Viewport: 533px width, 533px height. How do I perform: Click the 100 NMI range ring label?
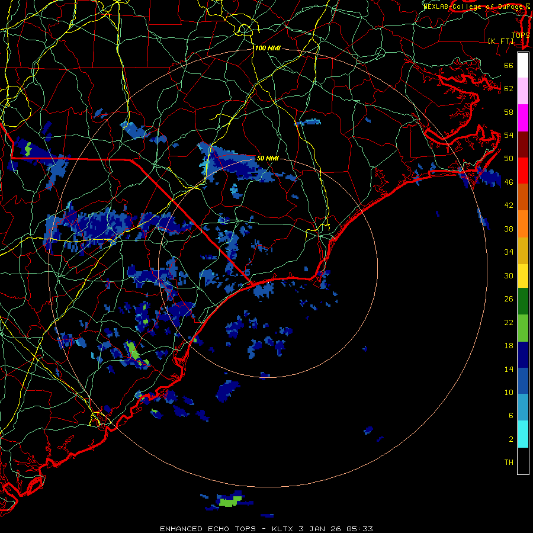[x=268, y=49]
